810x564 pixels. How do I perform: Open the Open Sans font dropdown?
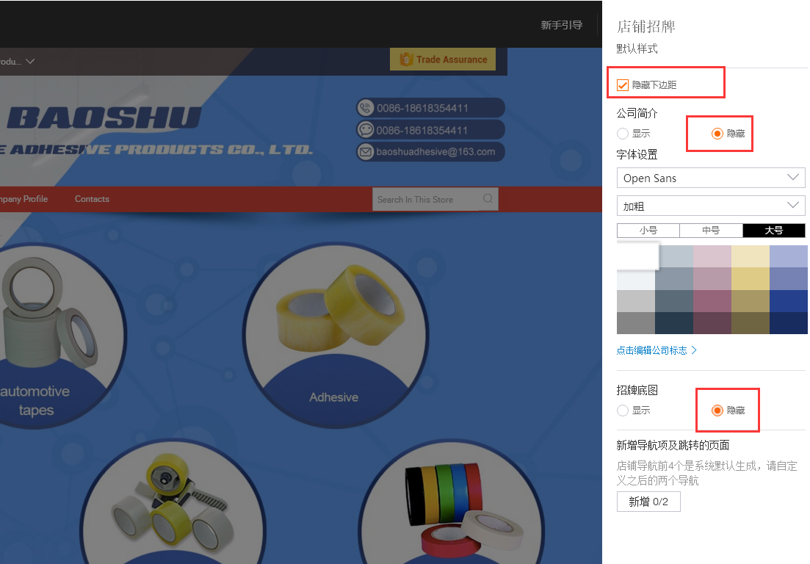pos(711,178)
